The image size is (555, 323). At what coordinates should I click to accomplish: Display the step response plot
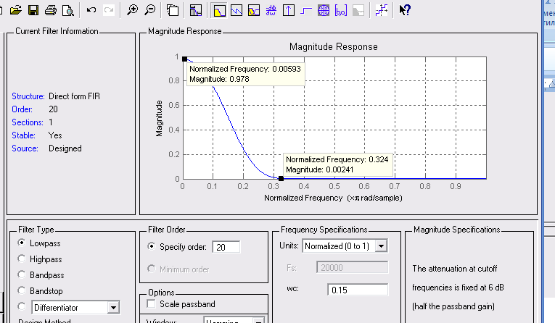coord(306,10)
